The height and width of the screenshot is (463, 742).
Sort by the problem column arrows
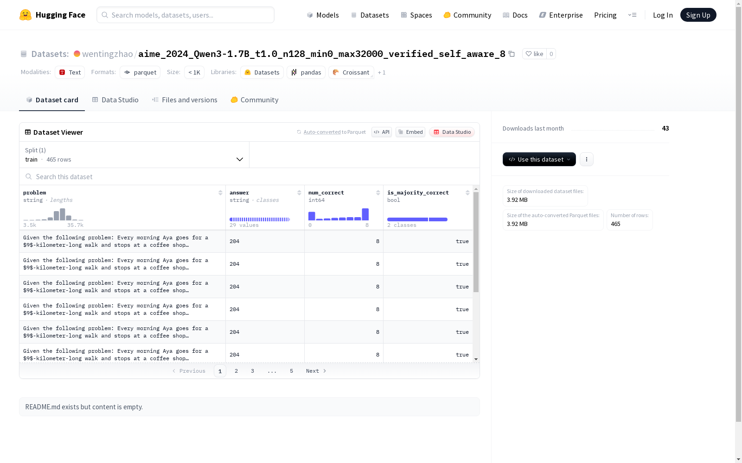(x=220, y=193)
